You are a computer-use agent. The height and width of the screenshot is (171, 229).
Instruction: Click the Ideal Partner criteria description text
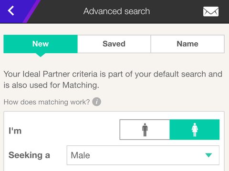113,80
